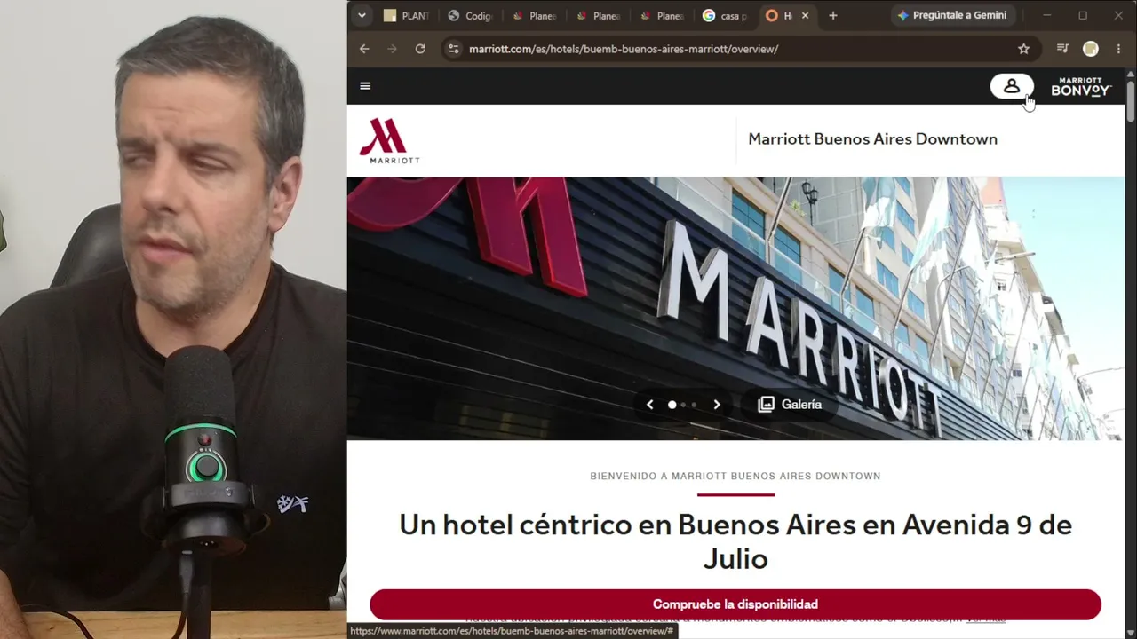Open the Galería photo gallery

pyautogui.click(x=790, y=405)
